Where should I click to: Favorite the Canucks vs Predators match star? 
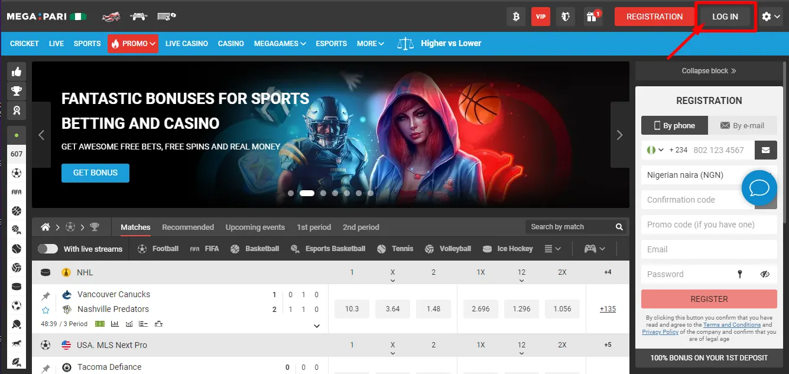(x=46, y=310)
